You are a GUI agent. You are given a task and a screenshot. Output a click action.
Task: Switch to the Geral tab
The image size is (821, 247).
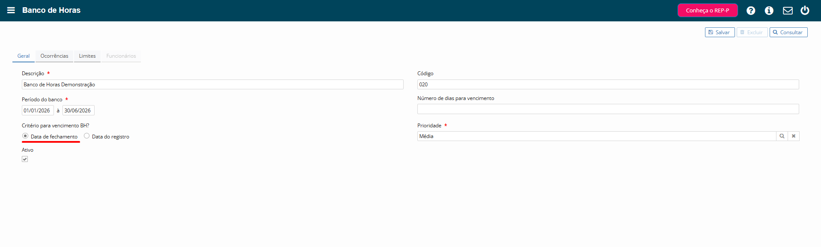point(24,56)
